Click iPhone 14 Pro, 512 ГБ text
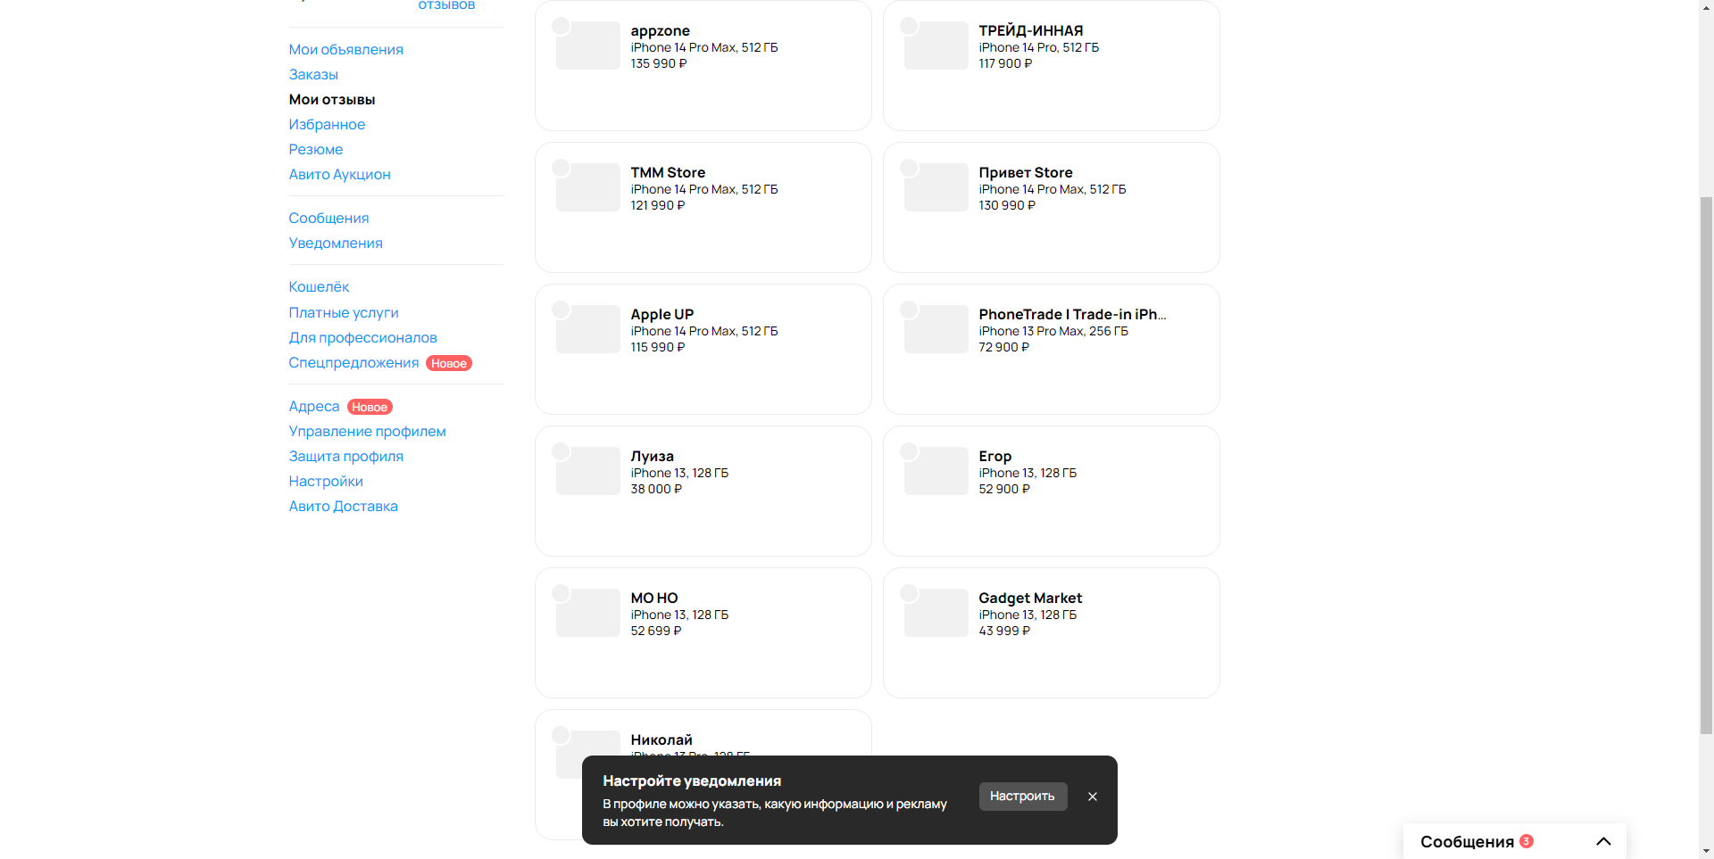 [1039, 48]
